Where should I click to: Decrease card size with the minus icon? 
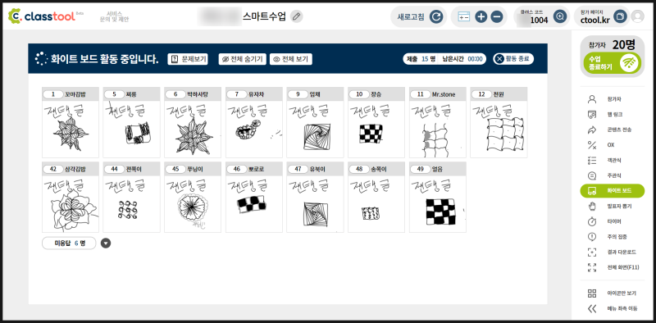click(x=497, y=16)
